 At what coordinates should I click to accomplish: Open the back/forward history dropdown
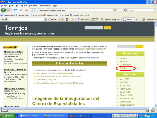(11, 10)
